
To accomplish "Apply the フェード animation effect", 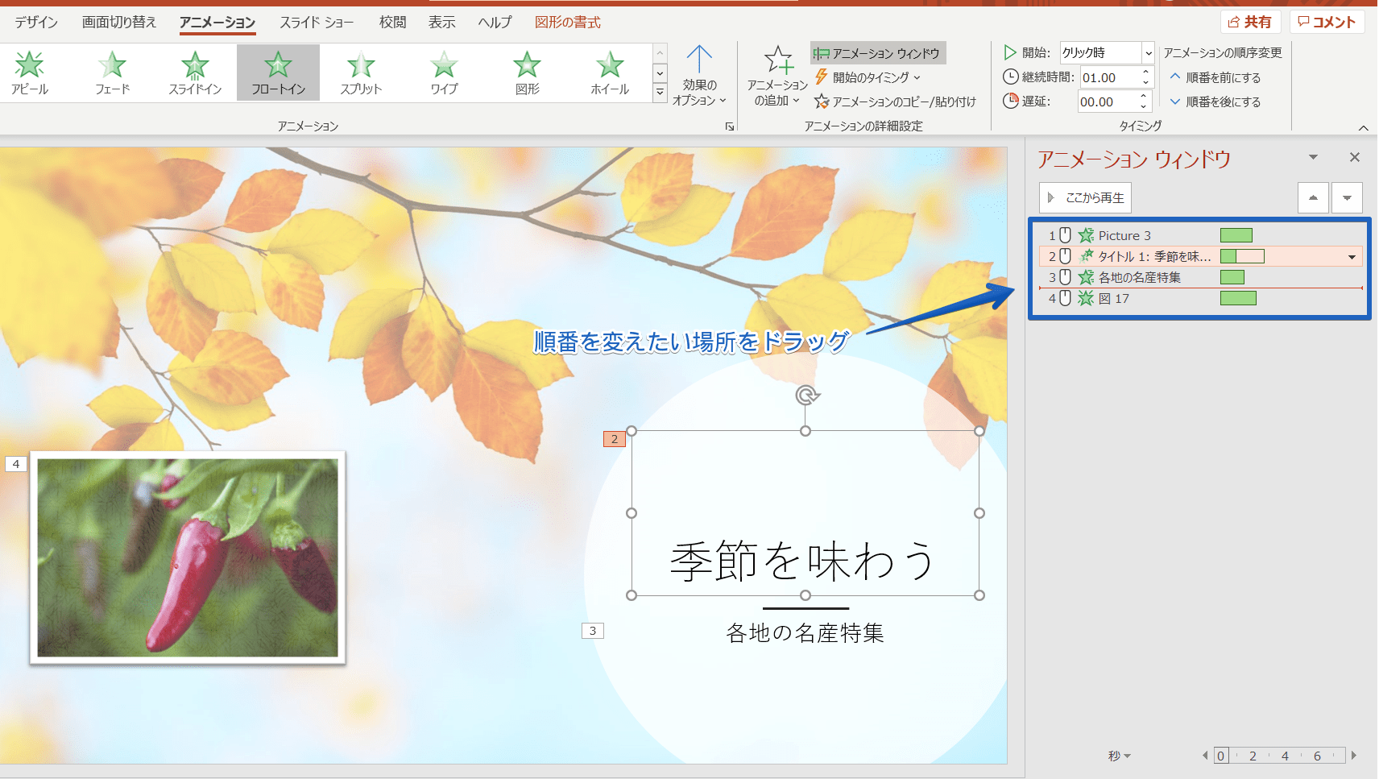I will [x=113, y=73].
